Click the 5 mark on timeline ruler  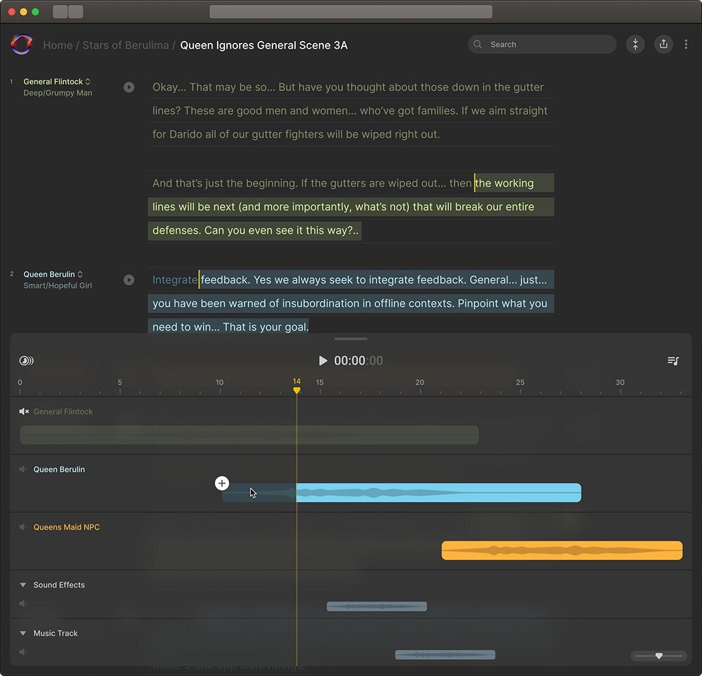tap(120, 383)
